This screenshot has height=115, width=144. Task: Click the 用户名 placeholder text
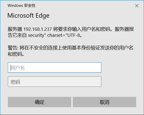tap(18, 68)
